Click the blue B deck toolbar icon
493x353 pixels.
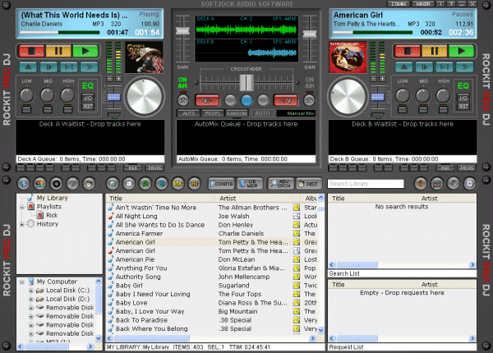162,184
